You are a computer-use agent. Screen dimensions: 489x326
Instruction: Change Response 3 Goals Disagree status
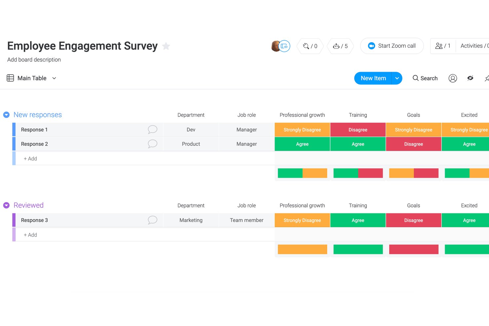point(414,220)
